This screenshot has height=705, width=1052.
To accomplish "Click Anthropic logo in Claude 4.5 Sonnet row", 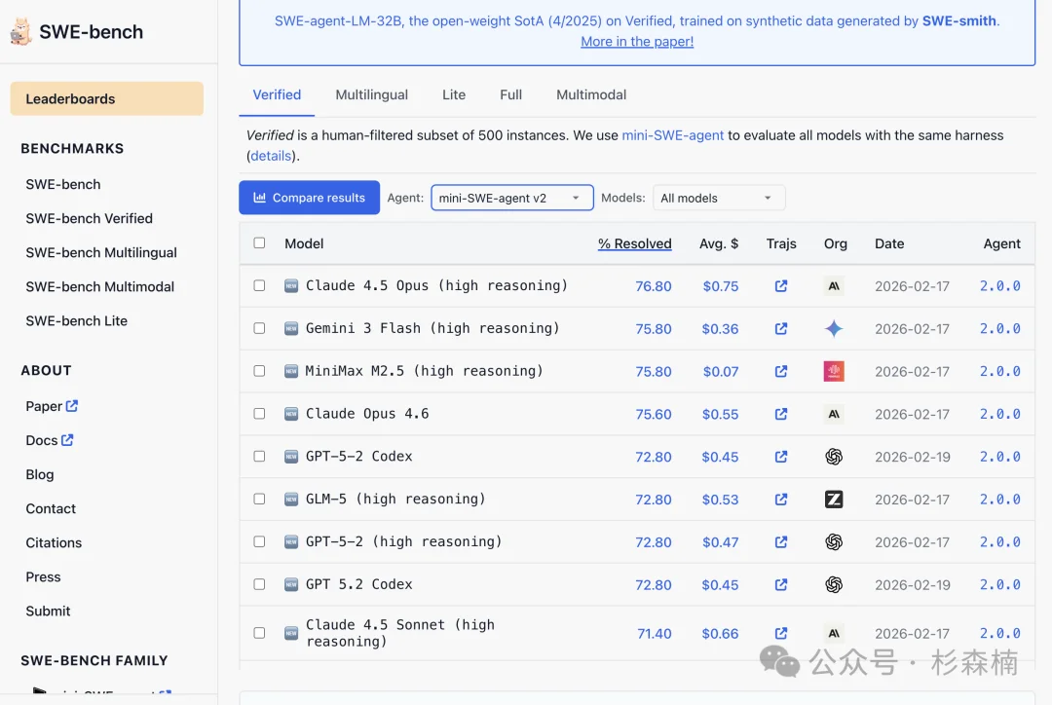I will pos(834,633).
